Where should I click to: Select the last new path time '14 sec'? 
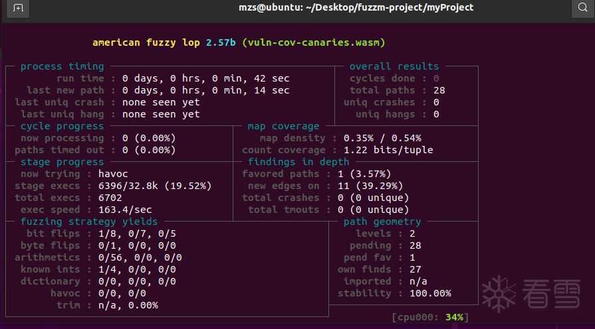272,90
